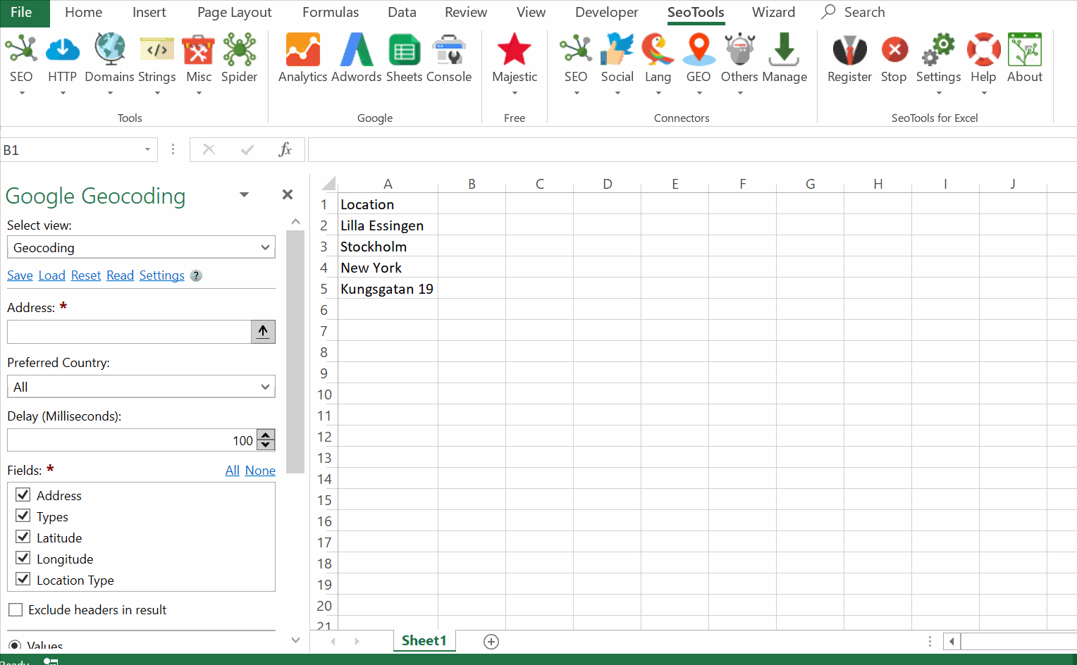Click the Stop button icon
The height and width of the screenshot is (665, 1077).
coord(894,50)
